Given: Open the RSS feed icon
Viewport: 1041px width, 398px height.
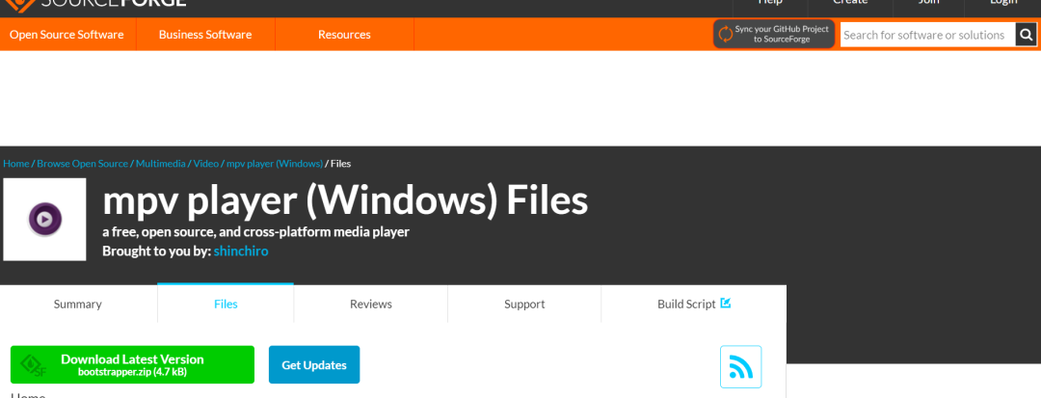Looking at the screenshot, I should pos(740,366).
